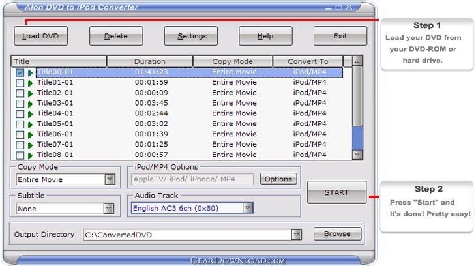Click iPod/MP4 in Title06-01 row
The image size is (476, 266).
(x=310, y=134)
